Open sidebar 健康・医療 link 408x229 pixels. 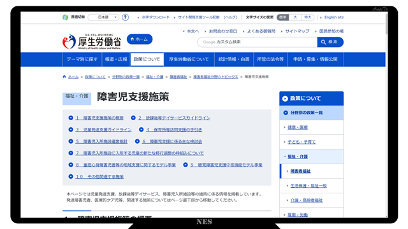click(298, 127)
